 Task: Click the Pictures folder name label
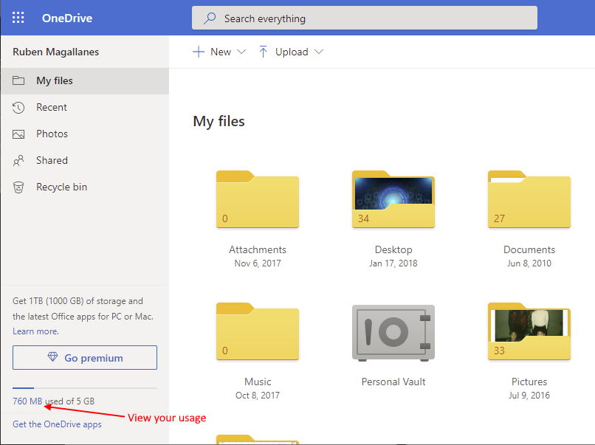point(529,382)
